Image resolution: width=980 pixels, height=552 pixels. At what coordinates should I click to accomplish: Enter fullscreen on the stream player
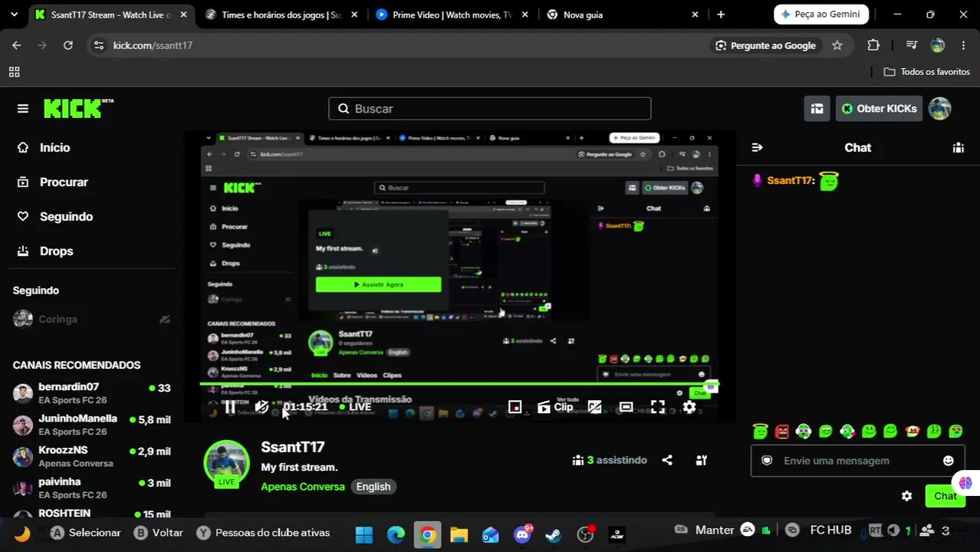(x=658, y=407)
